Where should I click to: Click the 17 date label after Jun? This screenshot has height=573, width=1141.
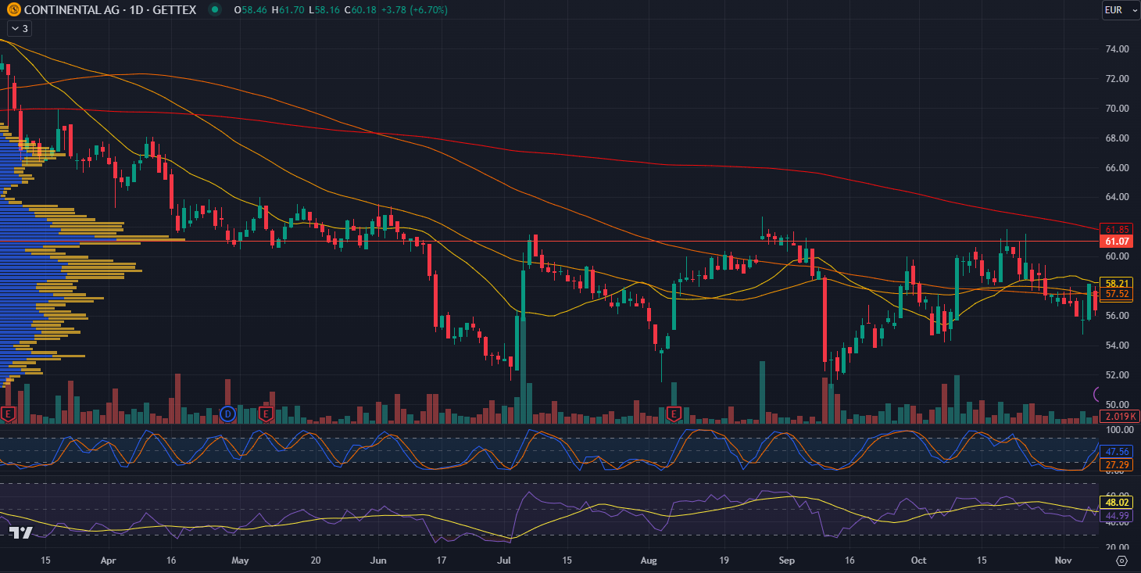(x=441, y=560)
